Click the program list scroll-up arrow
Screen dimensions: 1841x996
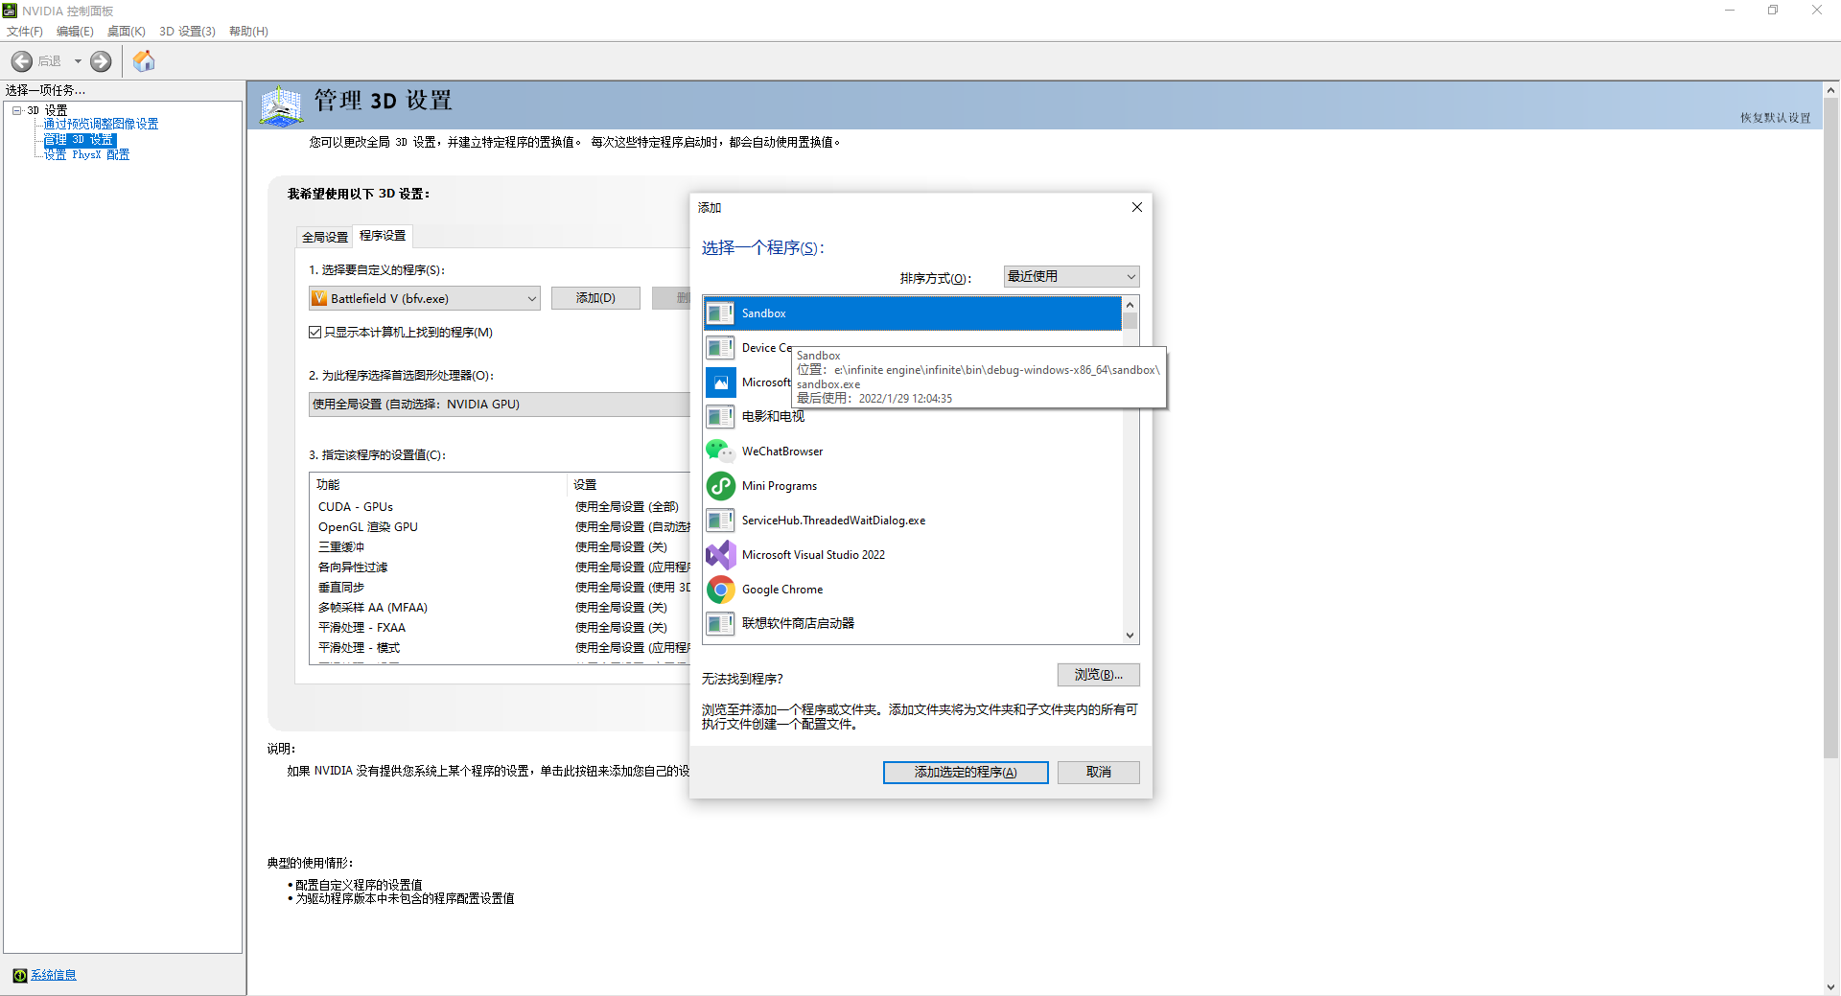tap(1130, 305)
